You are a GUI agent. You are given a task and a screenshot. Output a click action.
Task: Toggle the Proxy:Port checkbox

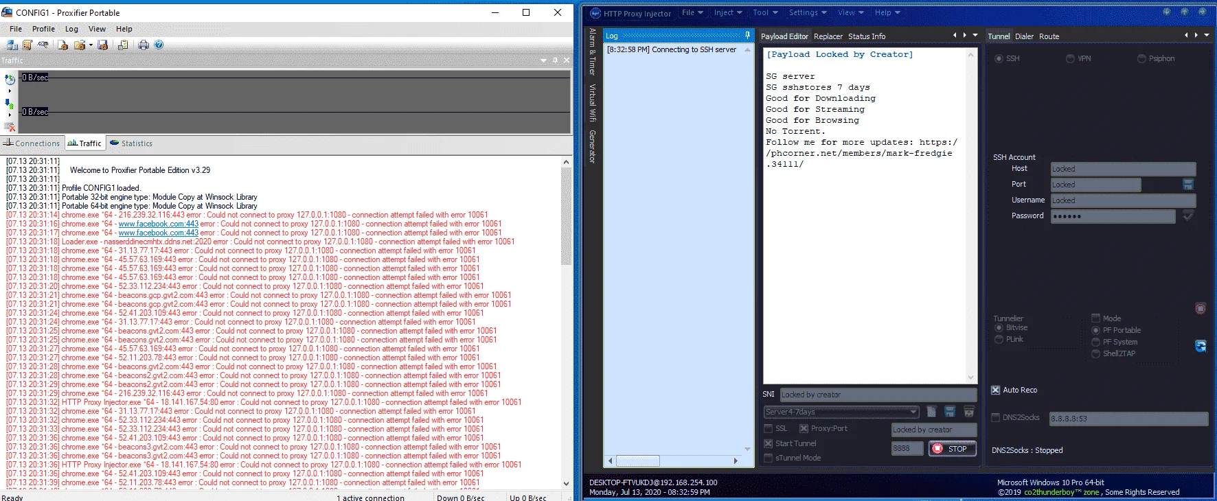[804, 428]
